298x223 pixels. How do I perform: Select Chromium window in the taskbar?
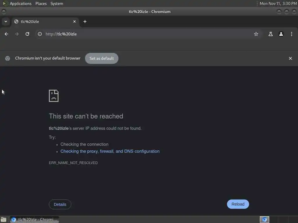pos(35,220)
